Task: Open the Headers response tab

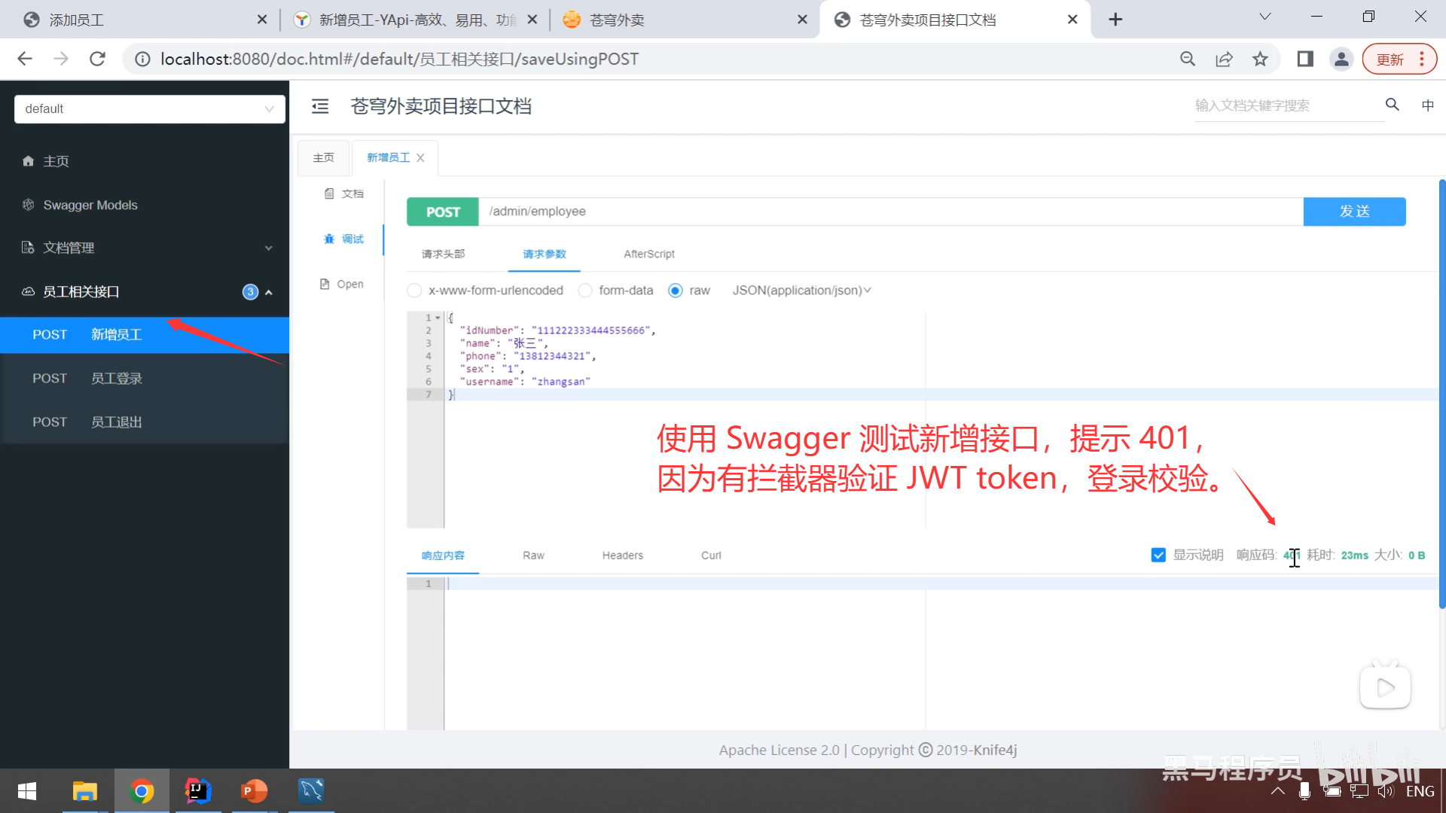Action: 622,555
